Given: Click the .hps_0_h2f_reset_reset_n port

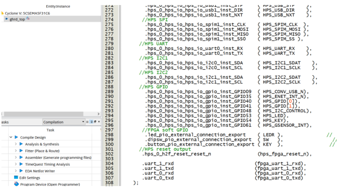Looking at the screenshot, I should [x=177, y=154].
